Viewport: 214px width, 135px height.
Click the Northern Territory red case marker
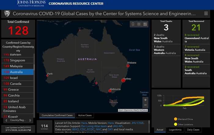(x=80, y=30)
